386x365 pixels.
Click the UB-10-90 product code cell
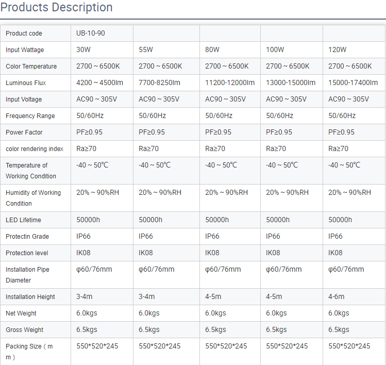[x=91, y=34]
